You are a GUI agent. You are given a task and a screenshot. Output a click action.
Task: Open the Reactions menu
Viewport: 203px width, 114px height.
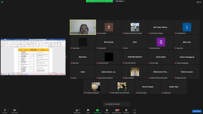(x=126, y=111)
